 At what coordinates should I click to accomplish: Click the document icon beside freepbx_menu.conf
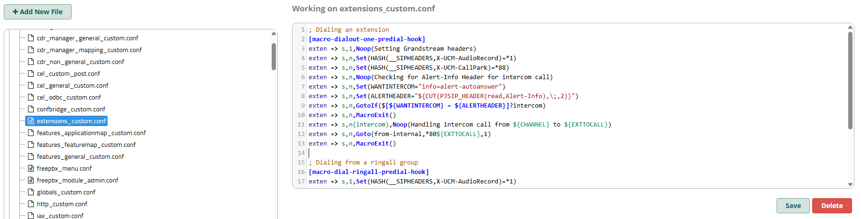pos(31,168)
